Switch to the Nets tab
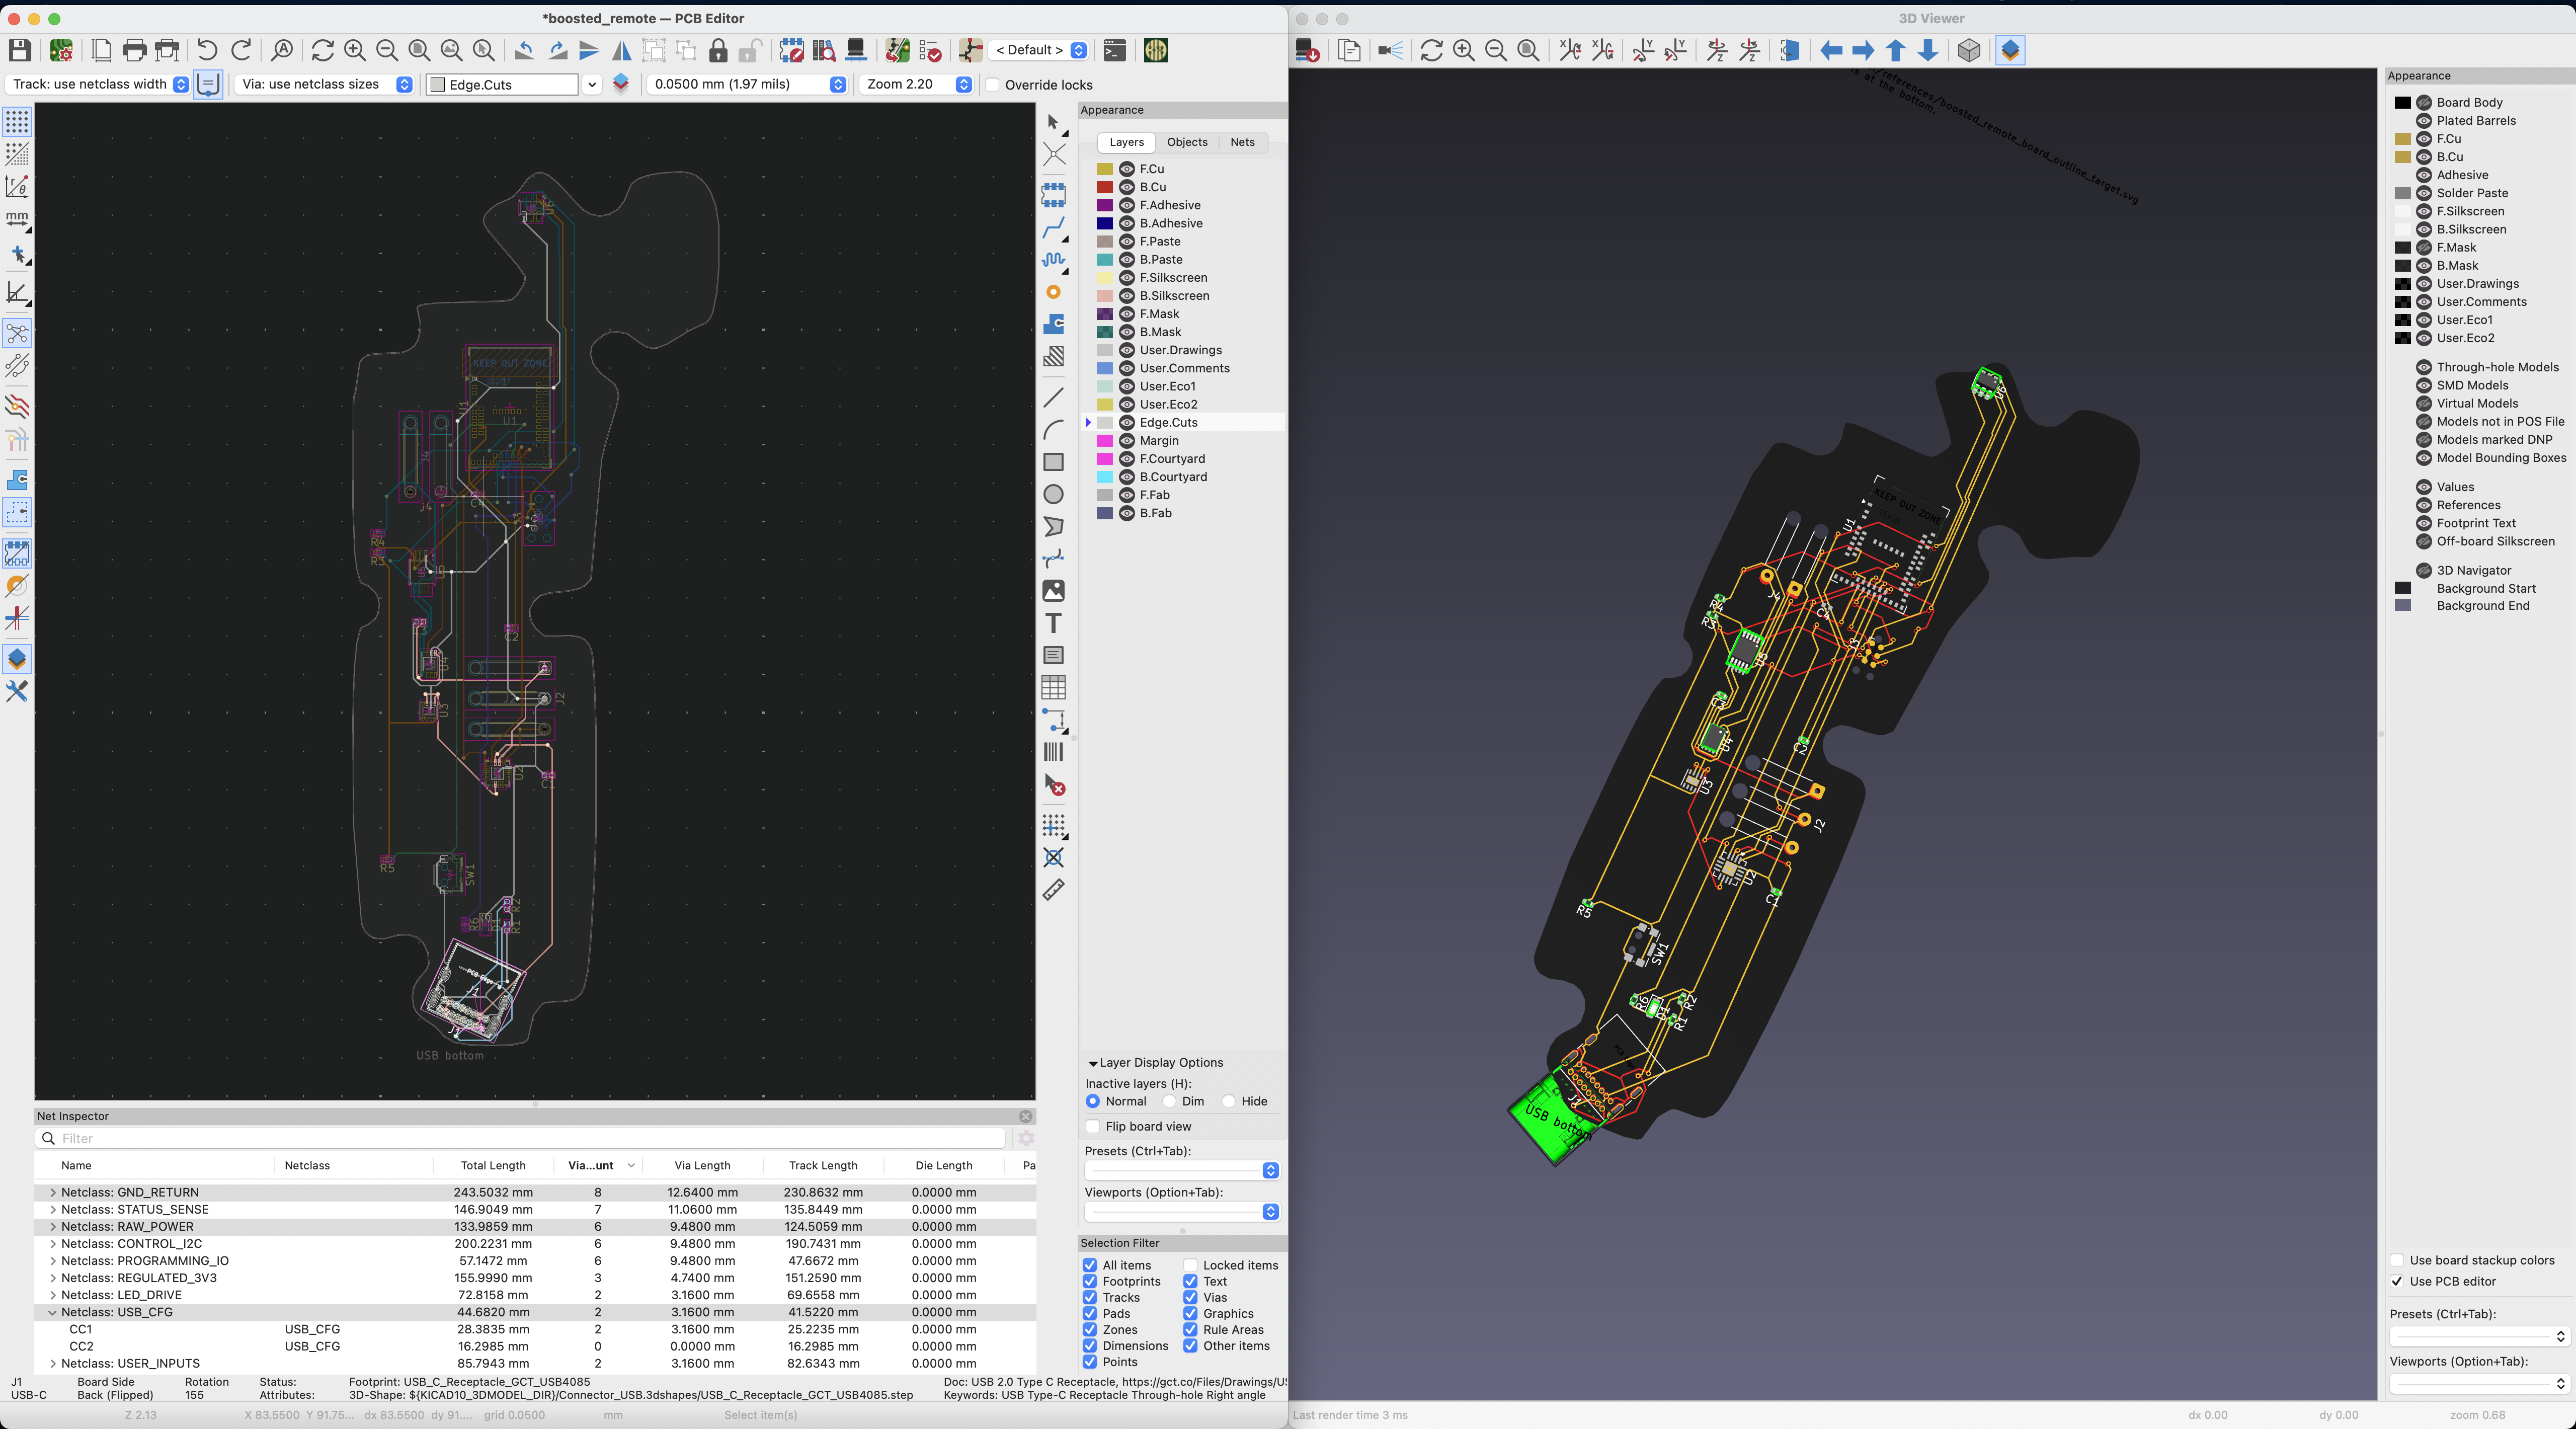 [x=1242, y=142]
